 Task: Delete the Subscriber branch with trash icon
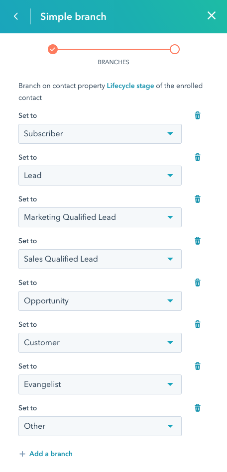pyautogui.click(x=198, y=115)
